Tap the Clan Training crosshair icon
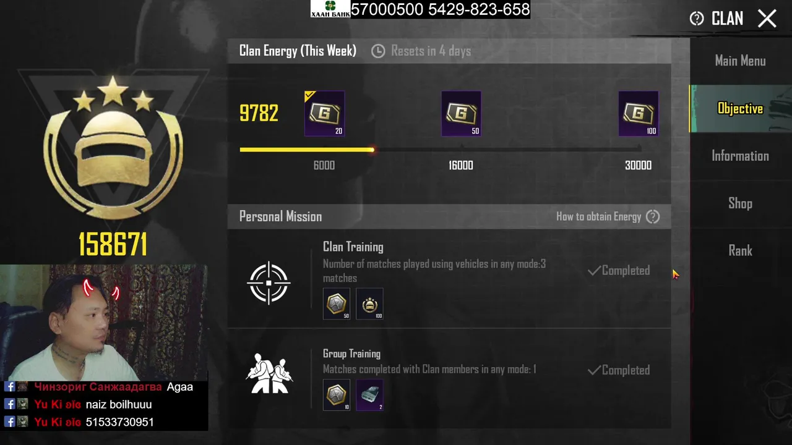 click(x=269, y=283)
